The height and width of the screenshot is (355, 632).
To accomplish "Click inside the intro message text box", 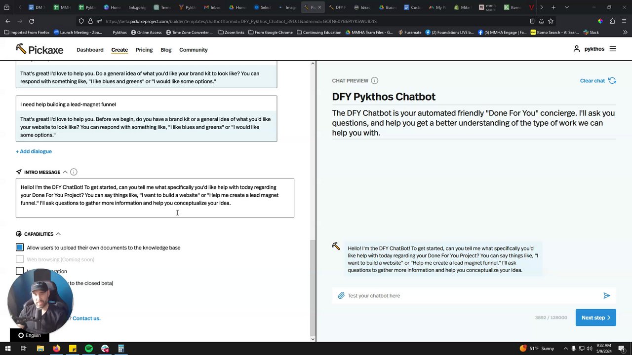I will tap(155, 198).
